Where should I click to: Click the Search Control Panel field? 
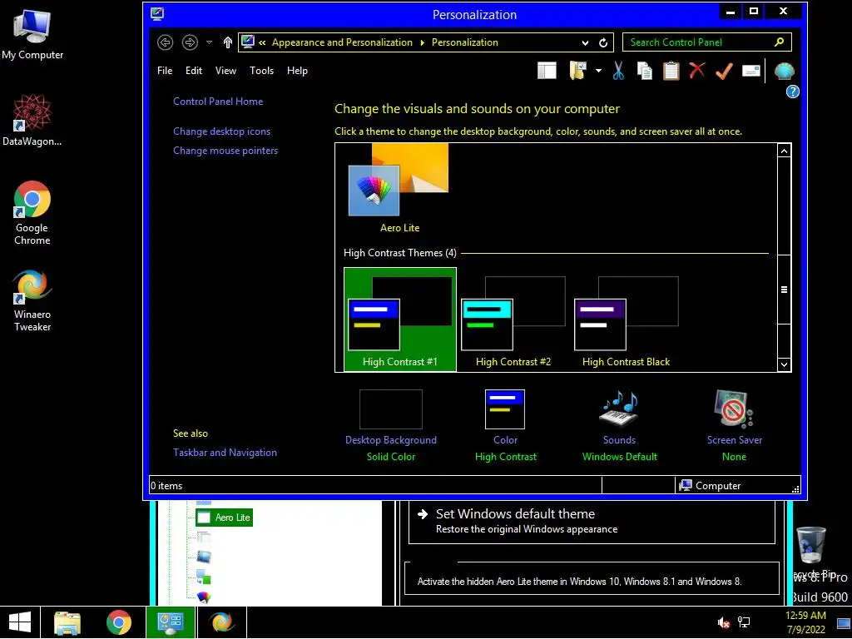click(x=707, y=42)
